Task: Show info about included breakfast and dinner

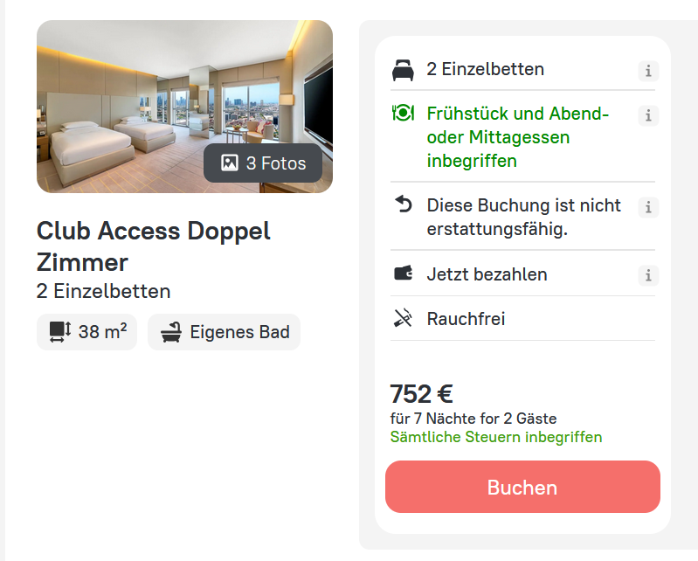Action: (648, 115)
